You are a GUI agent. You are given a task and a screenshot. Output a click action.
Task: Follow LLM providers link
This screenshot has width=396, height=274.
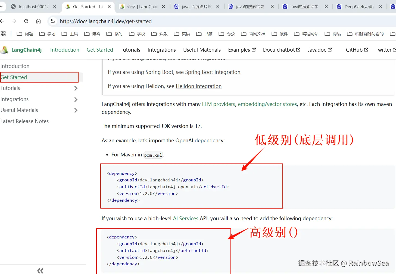(x=219, y=104)
